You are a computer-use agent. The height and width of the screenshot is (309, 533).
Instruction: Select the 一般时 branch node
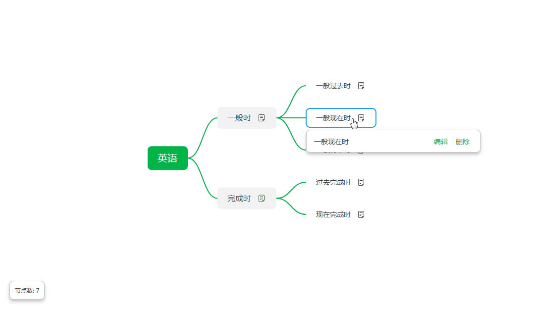tap(239, 118)
